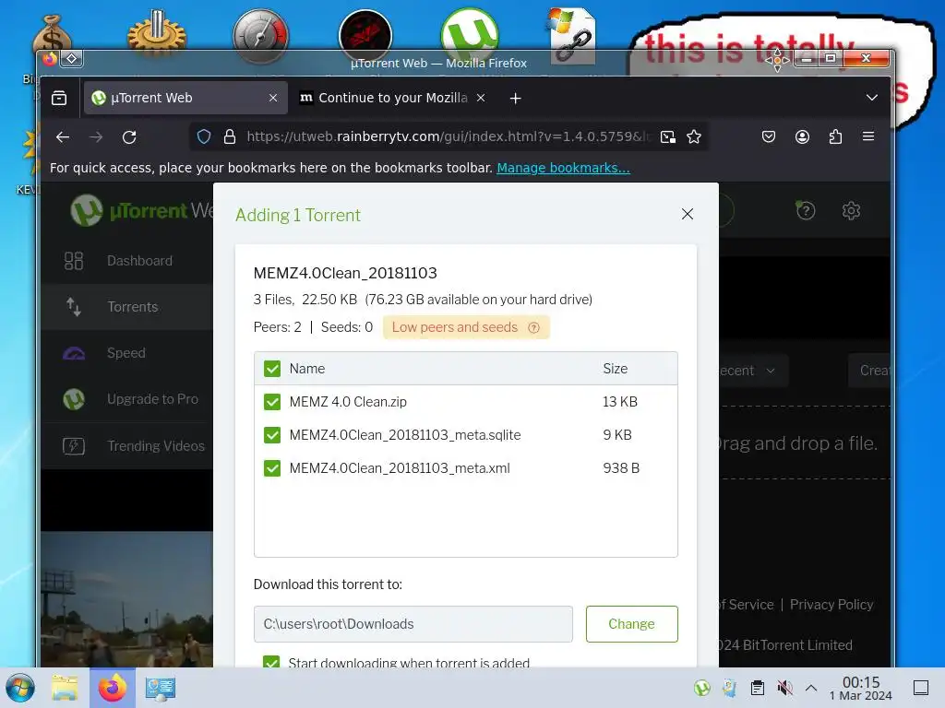
Task: Open Upgrade to Pro in sidebar
Action: click(x=127, y=399)
